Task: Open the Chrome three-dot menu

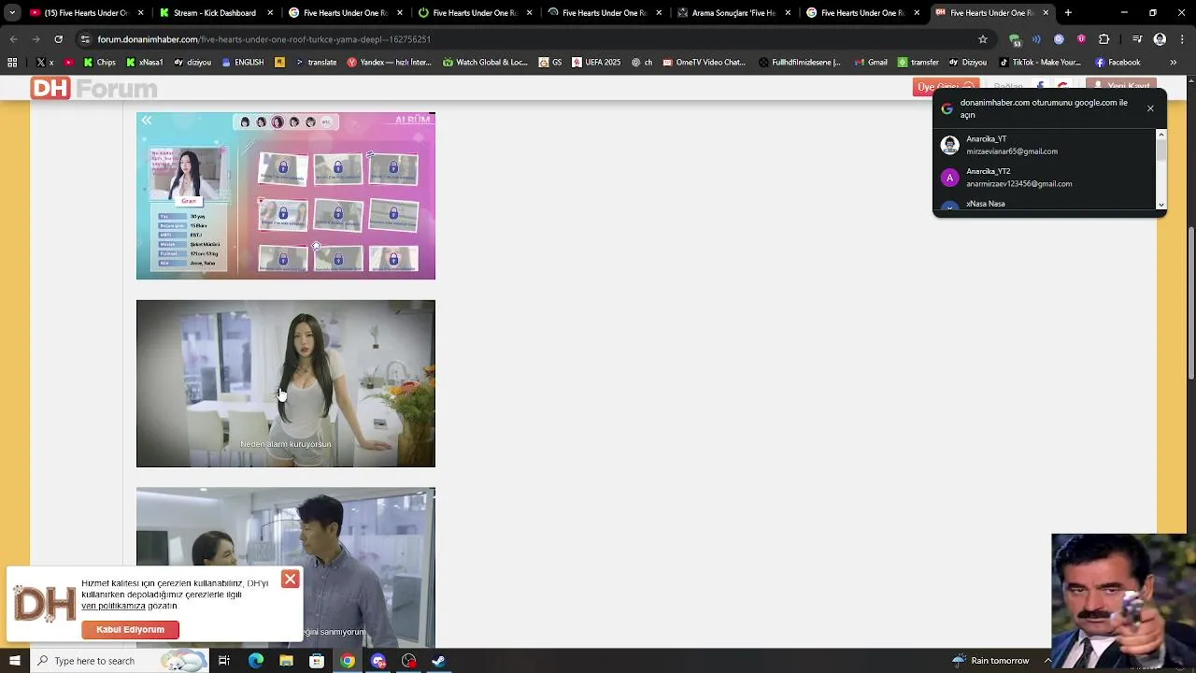Action: pos(1181,39)
